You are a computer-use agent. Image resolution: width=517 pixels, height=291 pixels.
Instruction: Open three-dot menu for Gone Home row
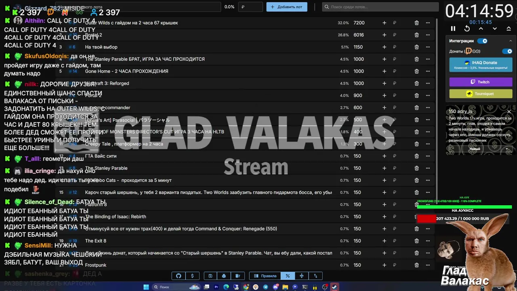pyautogui.click(x=428, y=71)
